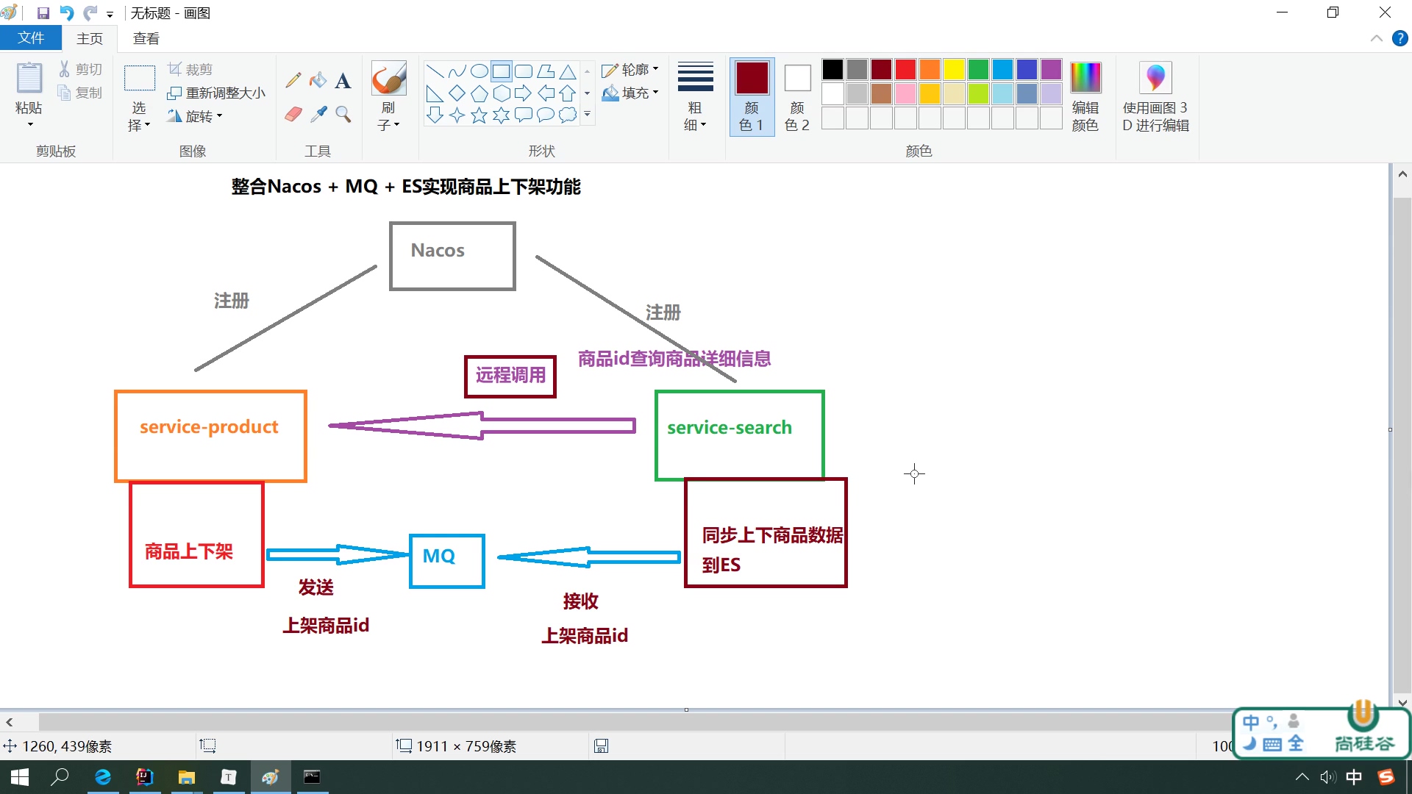Screen dimensions: 1412x794
Task: Click the Undo arrow in title bar
Action: pyautogui.click(x=66, y=13)
